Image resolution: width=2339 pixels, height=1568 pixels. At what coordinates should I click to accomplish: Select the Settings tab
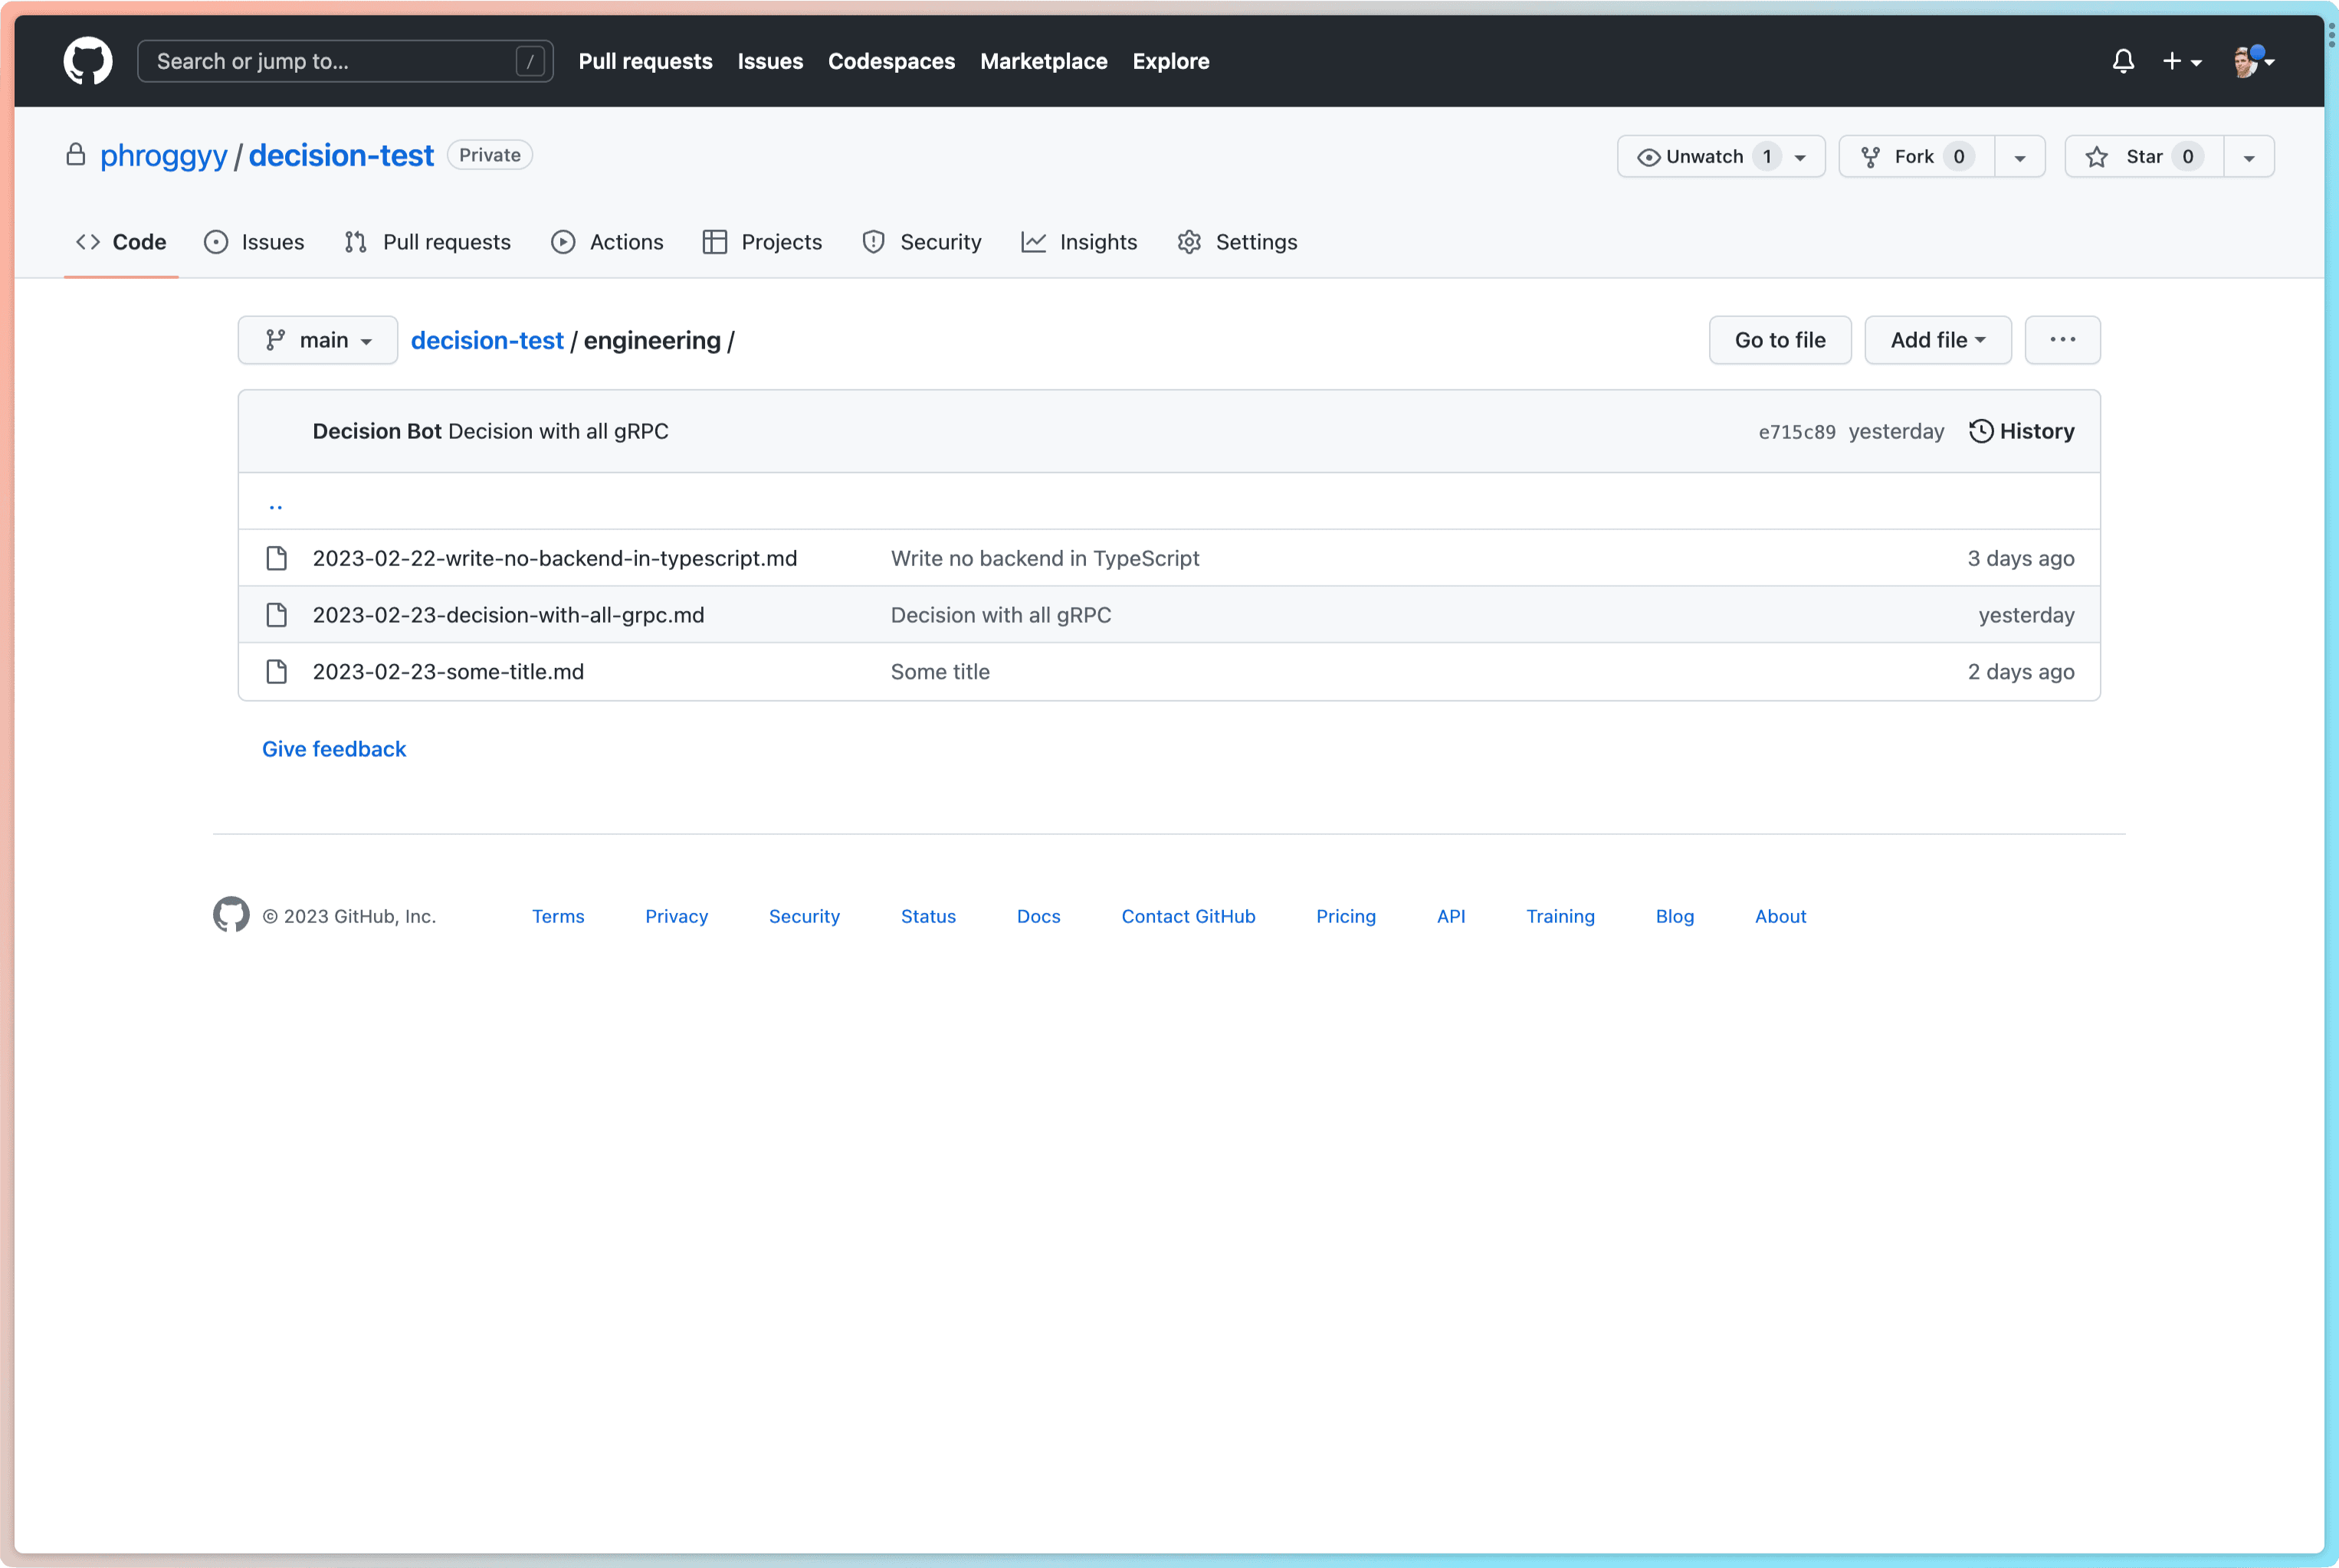coord(1238,242)
